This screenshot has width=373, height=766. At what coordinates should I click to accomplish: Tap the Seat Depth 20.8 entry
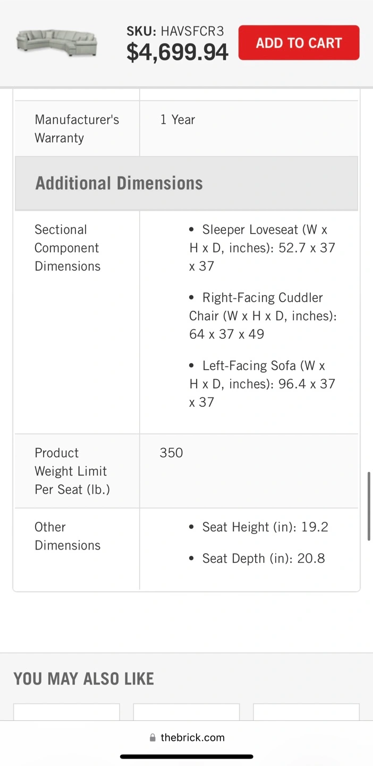point(257,559)
